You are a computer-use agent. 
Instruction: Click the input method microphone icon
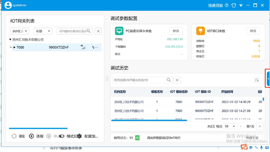(261, 148)
